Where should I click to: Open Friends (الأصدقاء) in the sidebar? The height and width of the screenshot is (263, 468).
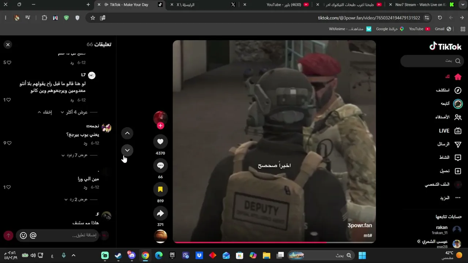coord(448,117)
